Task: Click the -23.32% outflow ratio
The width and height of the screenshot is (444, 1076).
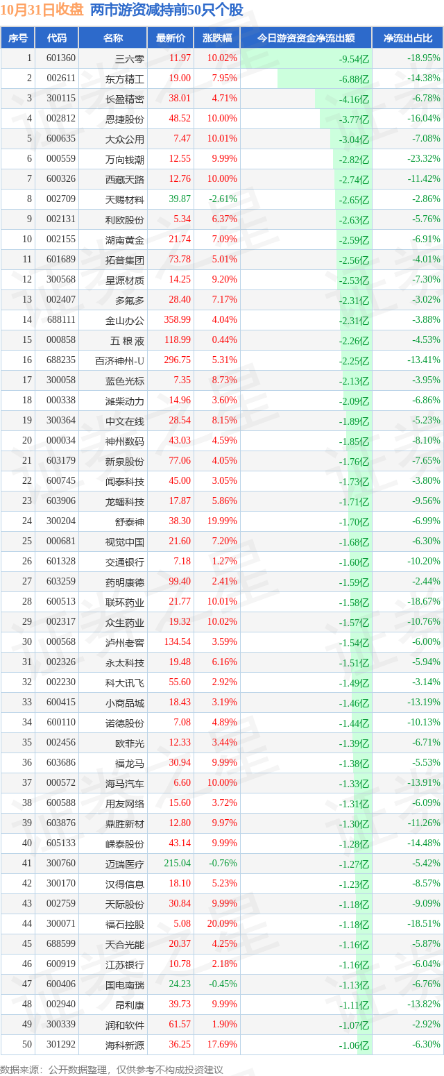Action: point(424,159)
